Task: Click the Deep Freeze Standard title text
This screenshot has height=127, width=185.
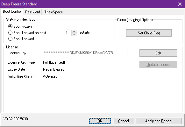Action: point(19,4)
